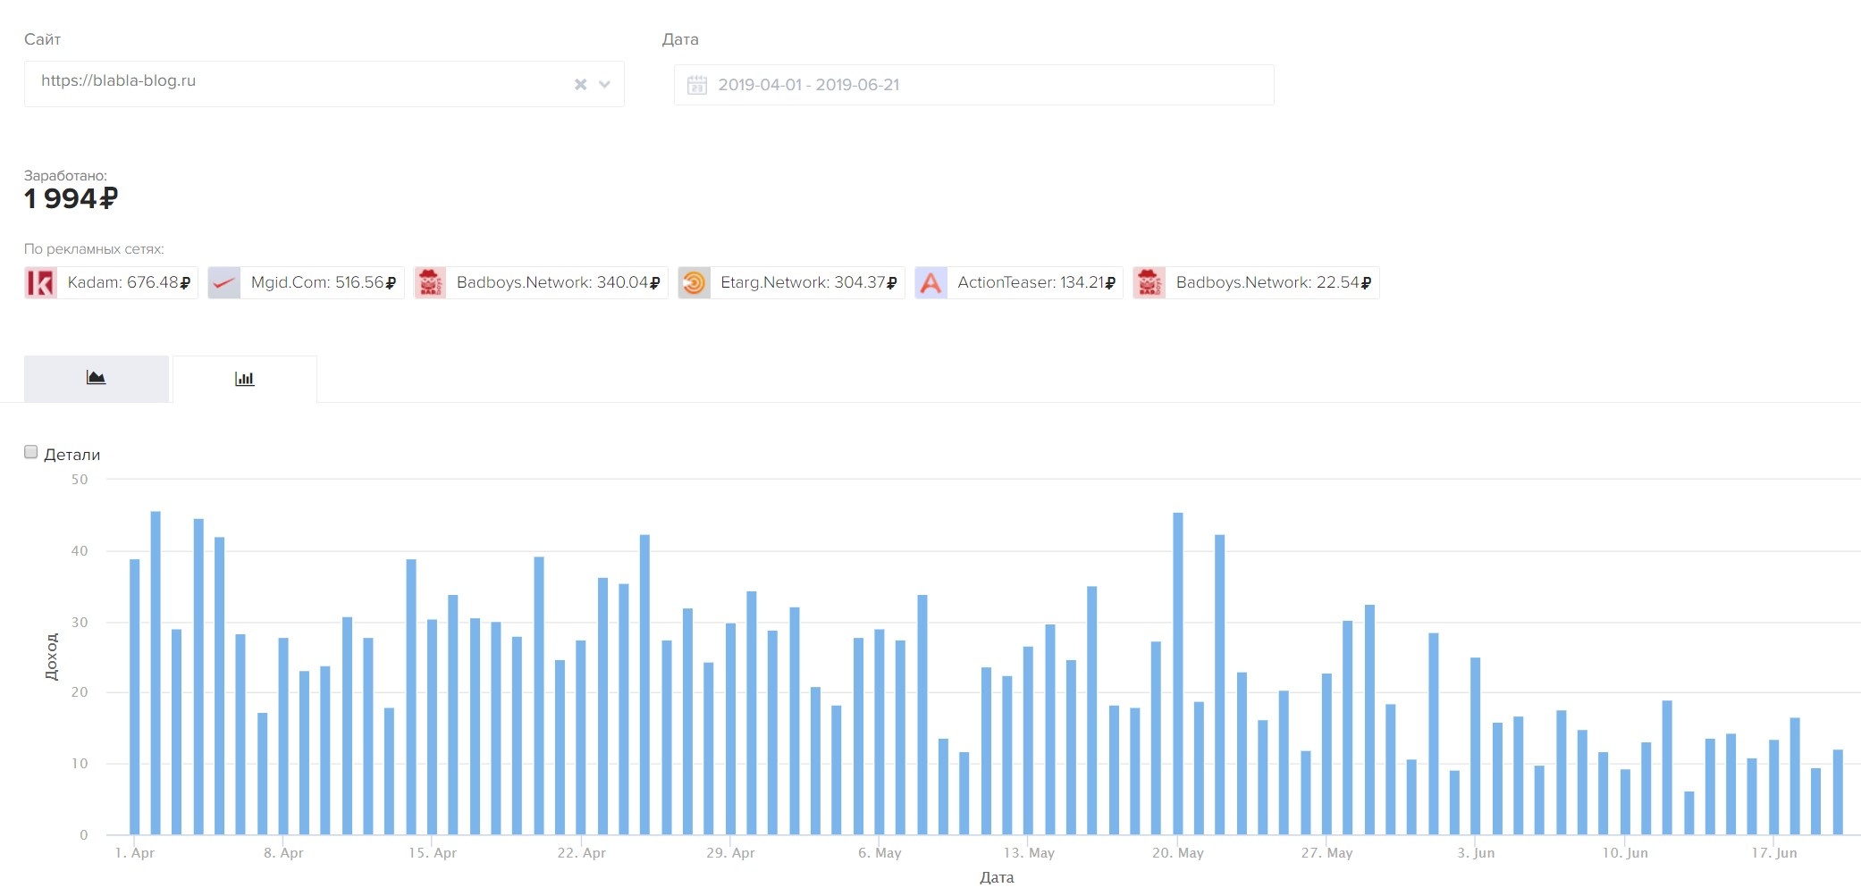Click the Mgid.Com network logo icon

click(x=224, y=283)
